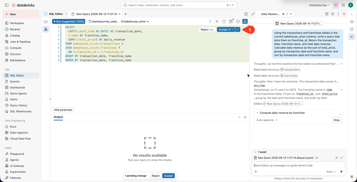Change the Auto mode dropdown in chat

click(331, 172)
